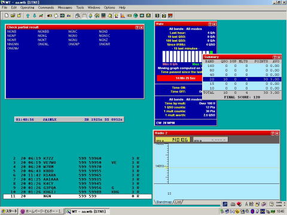Image resolution: width=287 pixels, height=215 pixels.
Task: Click the last toolbar icon with red squares
Action: click(x=170, y=16)
